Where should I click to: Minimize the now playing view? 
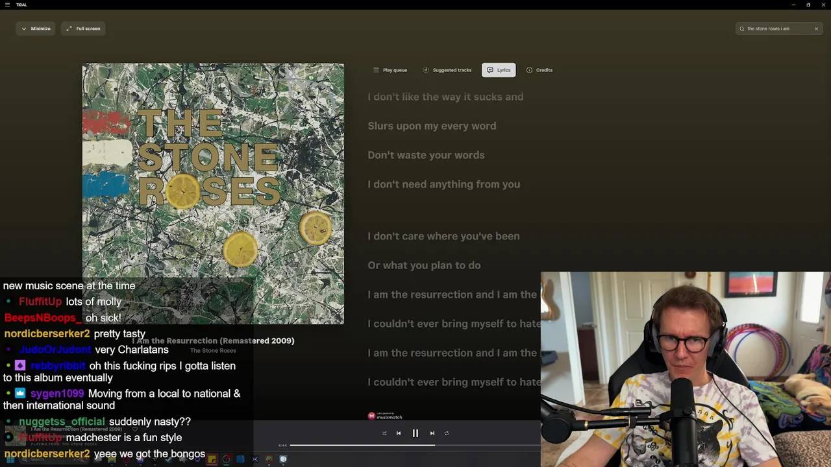pyautogui.click(x=36, y=29)
